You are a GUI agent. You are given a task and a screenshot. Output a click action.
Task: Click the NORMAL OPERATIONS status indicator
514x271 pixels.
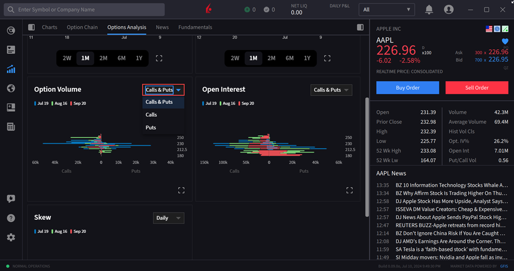28,266
